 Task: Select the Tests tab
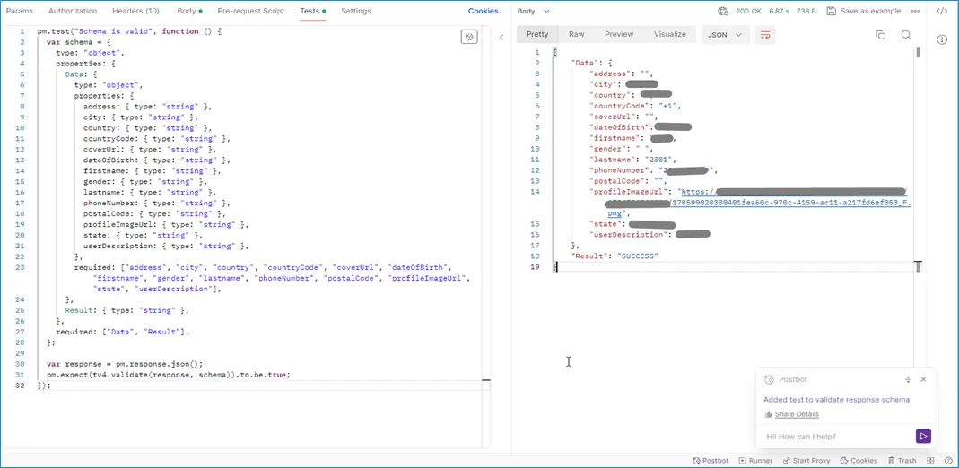(x=312, y=11)
